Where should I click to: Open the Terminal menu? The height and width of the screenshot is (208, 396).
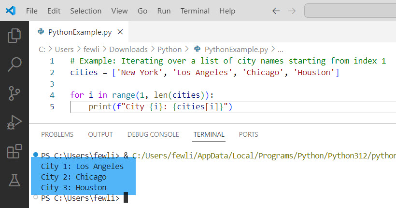(x=195, y=11)
